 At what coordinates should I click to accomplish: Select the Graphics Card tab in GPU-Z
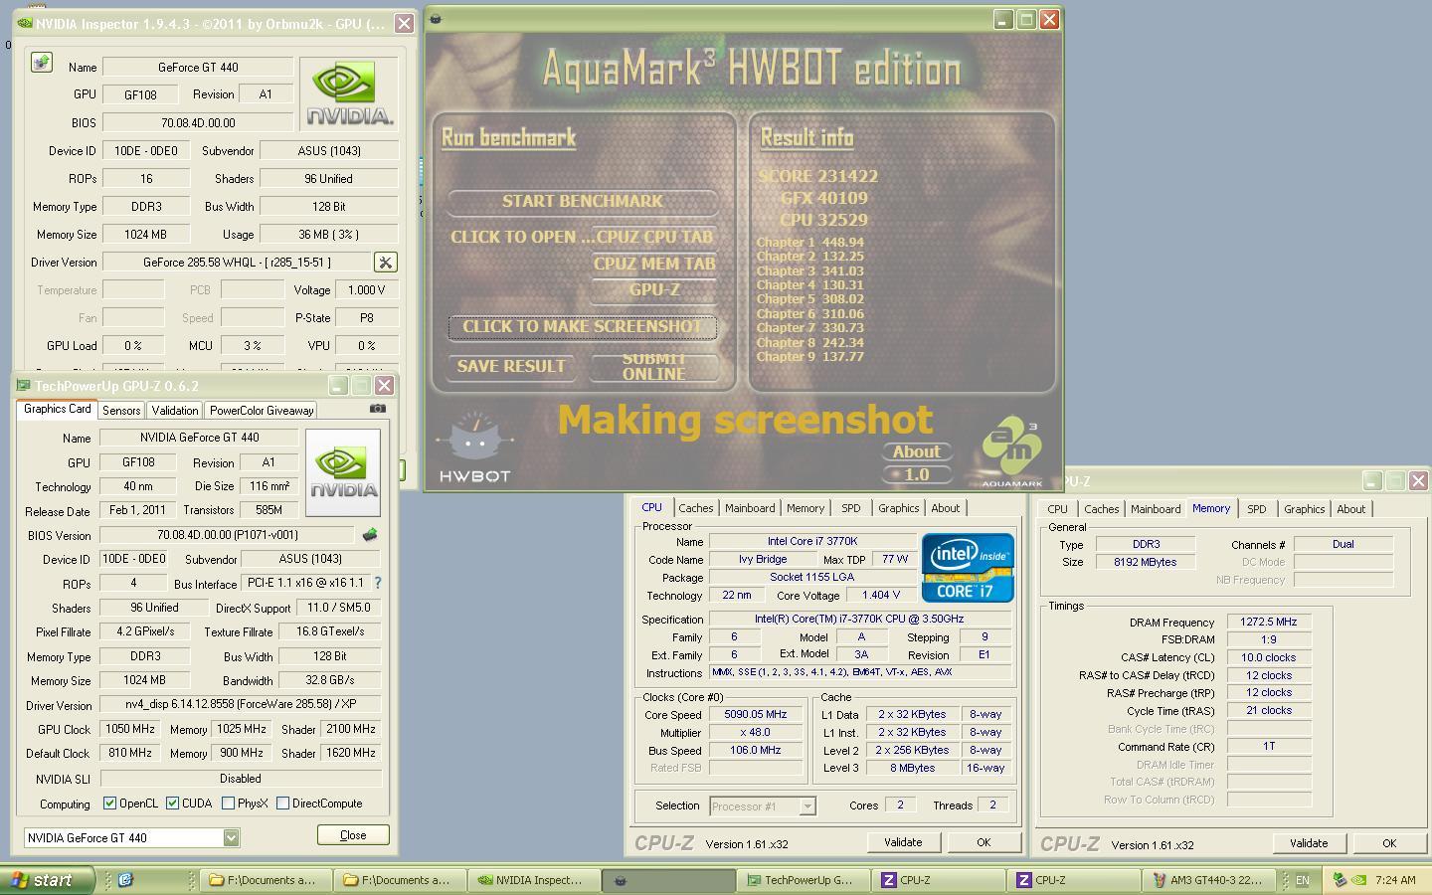58,409
